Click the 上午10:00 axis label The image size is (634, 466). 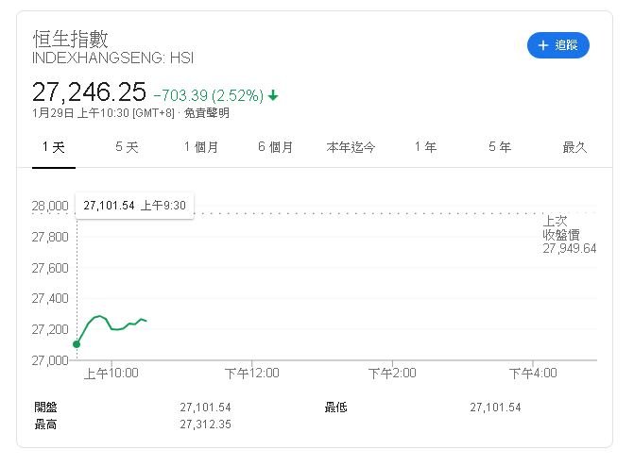pyautogui.click(x=111, y=374)
